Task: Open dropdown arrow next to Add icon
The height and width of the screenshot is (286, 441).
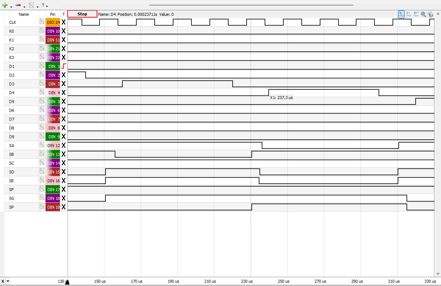Action: (x=11, y=7)
